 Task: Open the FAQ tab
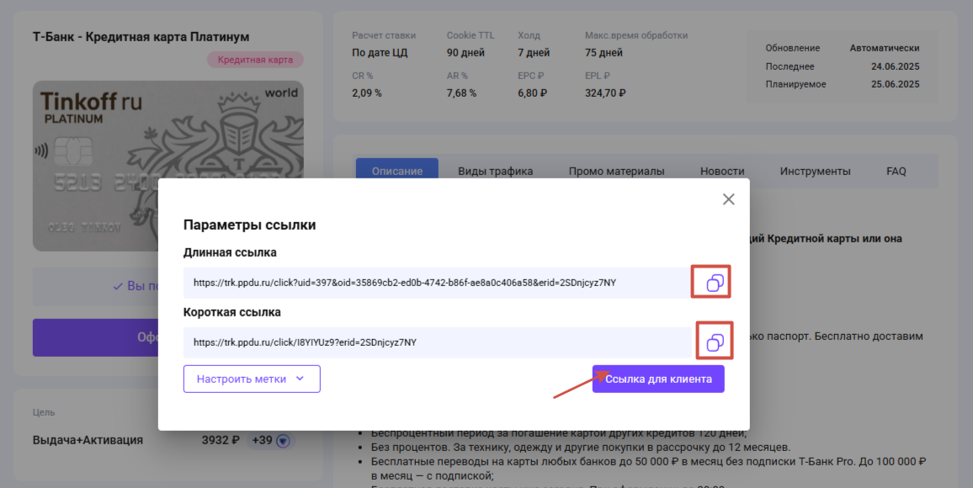(x=896, y=171)
